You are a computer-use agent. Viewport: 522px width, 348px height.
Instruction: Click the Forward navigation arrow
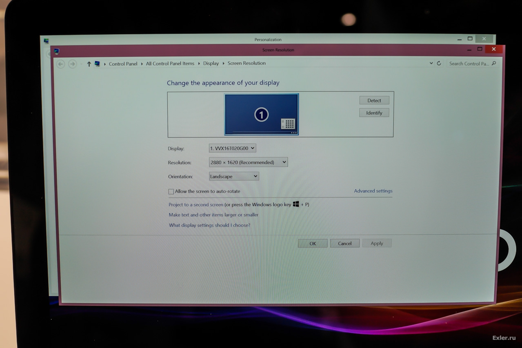pos(72,64)
